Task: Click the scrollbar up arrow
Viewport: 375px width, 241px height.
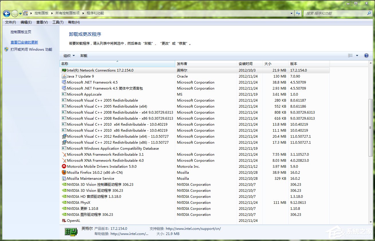Action: click(x=371, y=63)
